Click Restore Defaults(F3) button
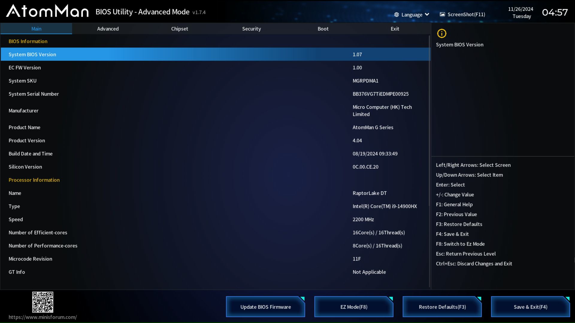 pyautogui.click(x=442, y=307)
